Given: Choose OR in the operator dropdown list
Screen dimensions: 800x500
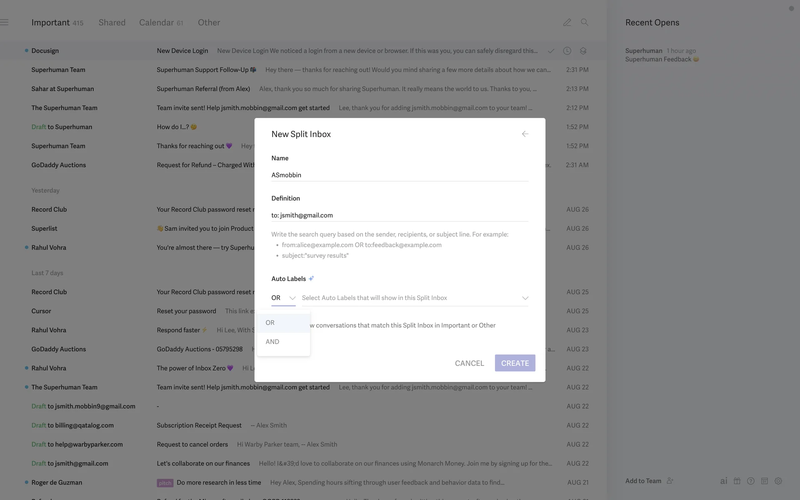Looking at the screenshot, I should pyautogui.click(x=270, y=323).
